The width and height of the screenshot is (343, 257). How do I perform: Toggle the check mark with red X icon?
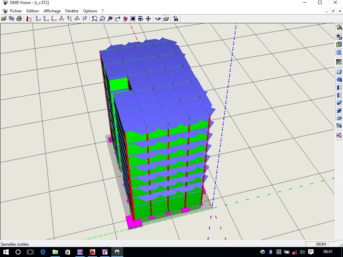[x=339, y=135]
